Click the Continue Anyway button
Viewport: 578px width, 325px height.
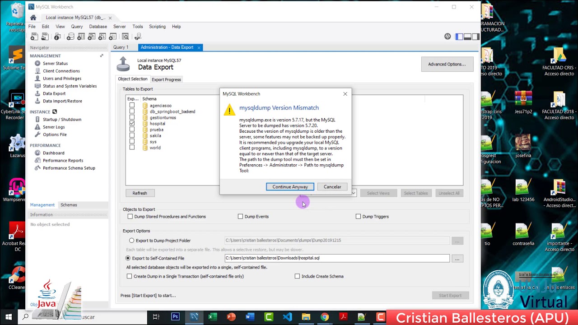[x=290, y=186]
